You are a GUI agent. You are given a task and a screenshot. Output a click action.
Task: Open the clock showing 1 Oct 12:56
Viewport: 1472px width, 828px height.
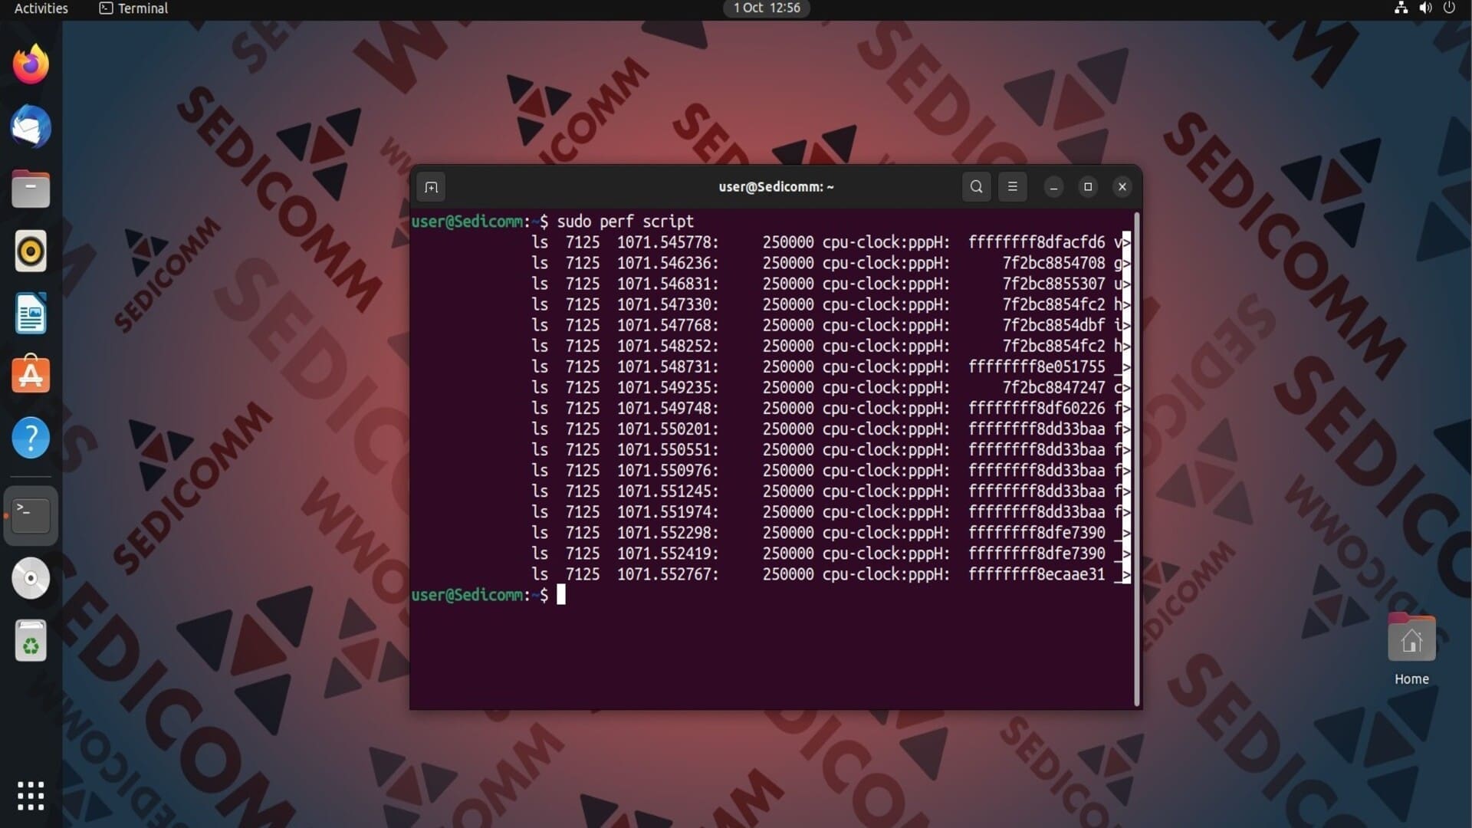[767, 8]
